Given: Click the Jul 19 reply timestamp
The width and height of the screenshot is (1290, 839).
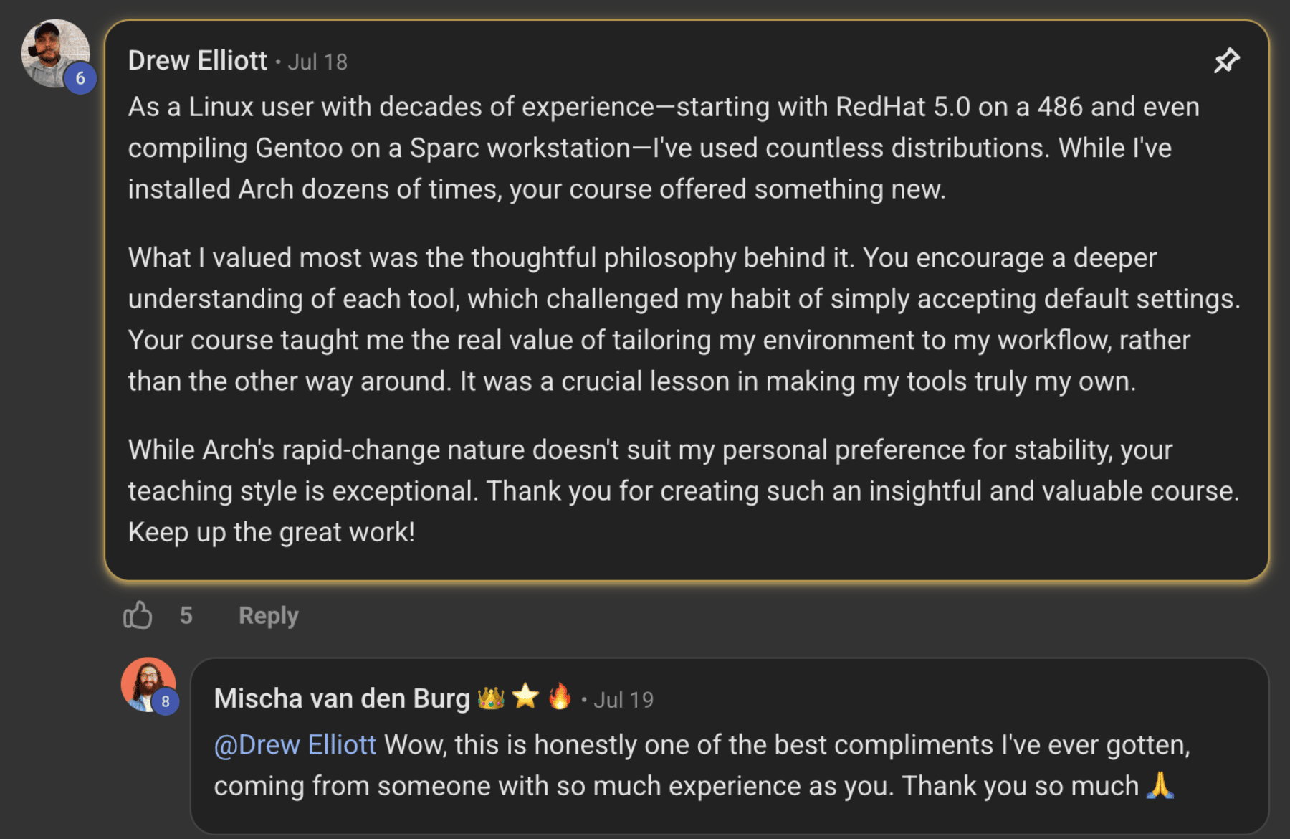Looking at the screenshot, I should pyautogui.click(x=623, y=700).
